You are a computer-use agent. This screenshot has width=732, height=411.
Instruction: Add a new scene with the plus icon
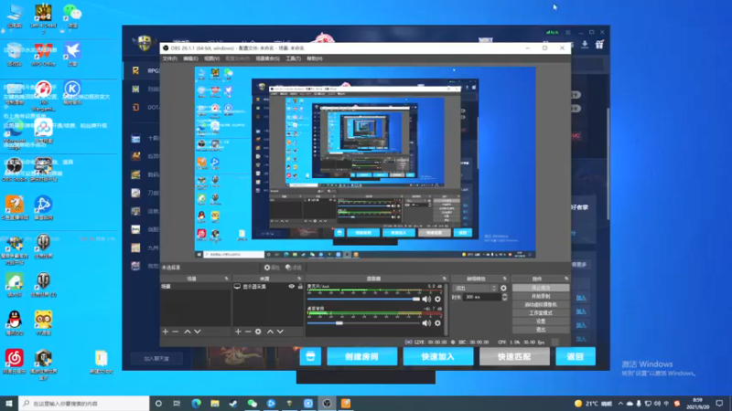point(166,332)
